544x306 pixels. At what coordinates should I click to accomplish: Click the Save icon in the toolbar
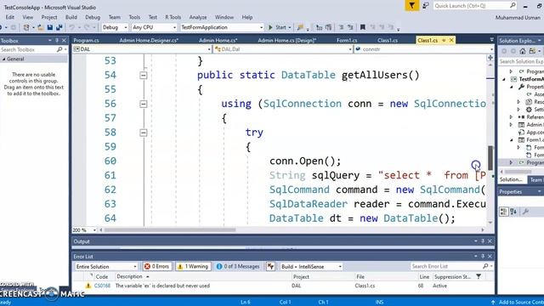coord(50,27)
